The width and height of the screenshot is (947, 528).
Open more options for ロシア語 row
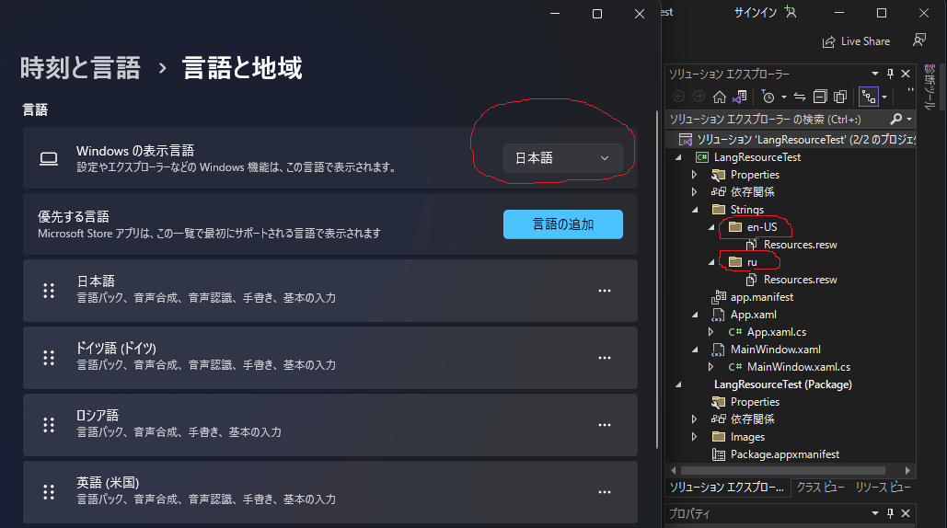point(605,425)
